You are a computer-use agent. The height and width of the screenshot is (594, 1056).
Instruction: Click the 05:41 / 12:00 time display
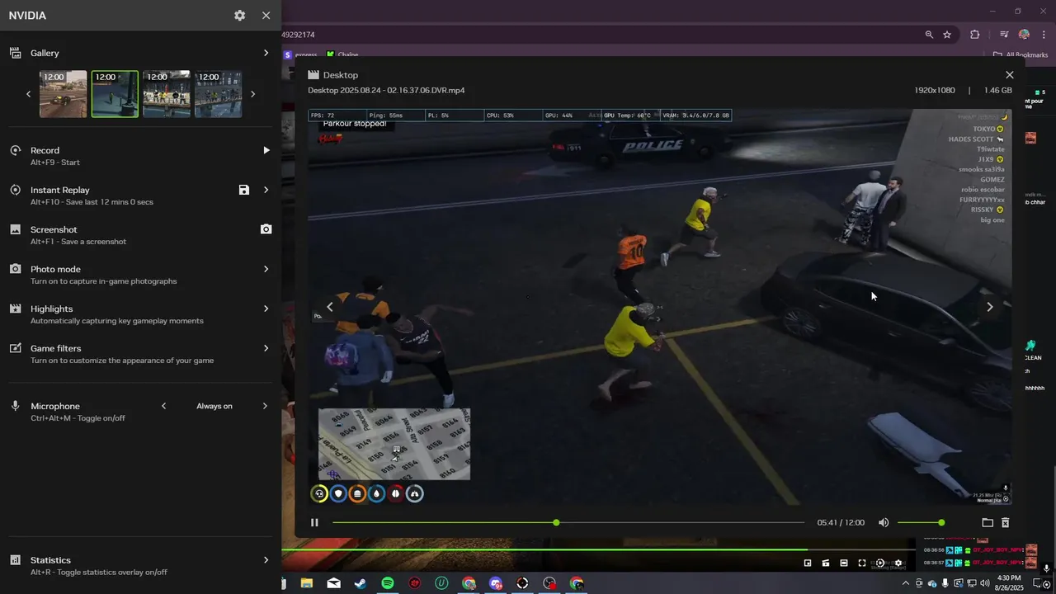pos(841,522)
